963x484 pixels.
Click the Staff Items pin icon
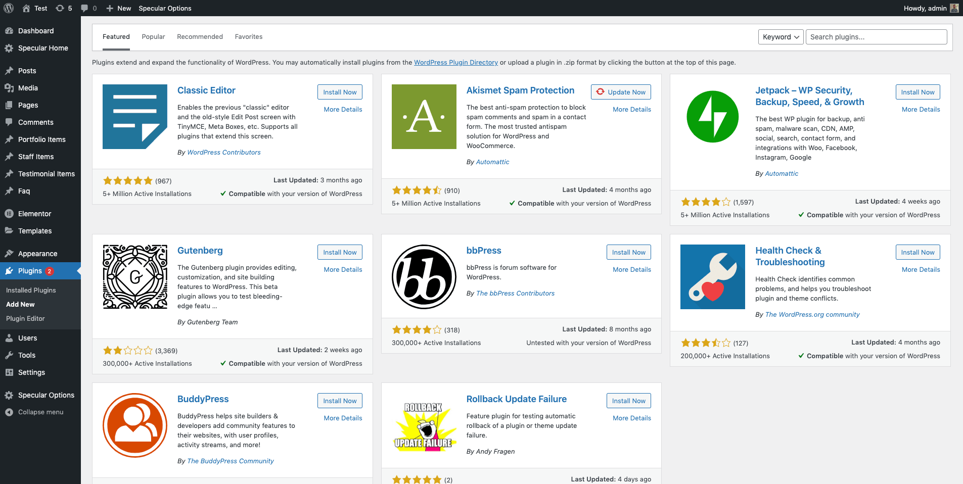coord(9,157)
